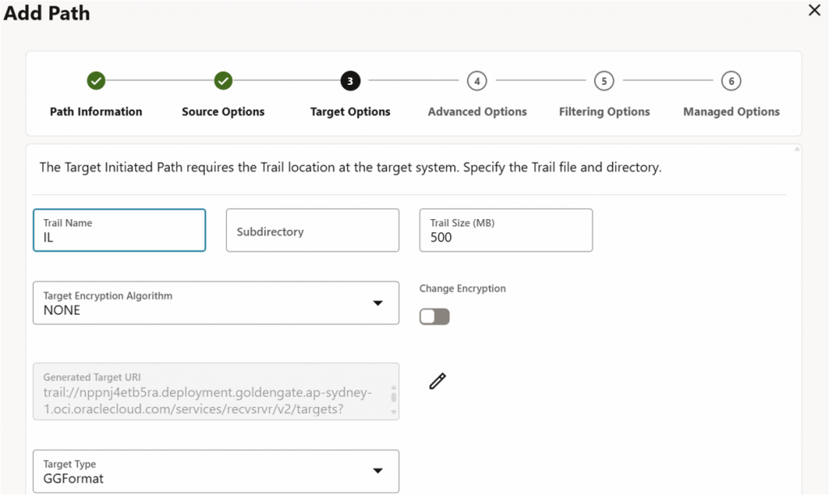Focus the Subdirectory input field
The image size is (829, 495).
click(x=312, y=231)
